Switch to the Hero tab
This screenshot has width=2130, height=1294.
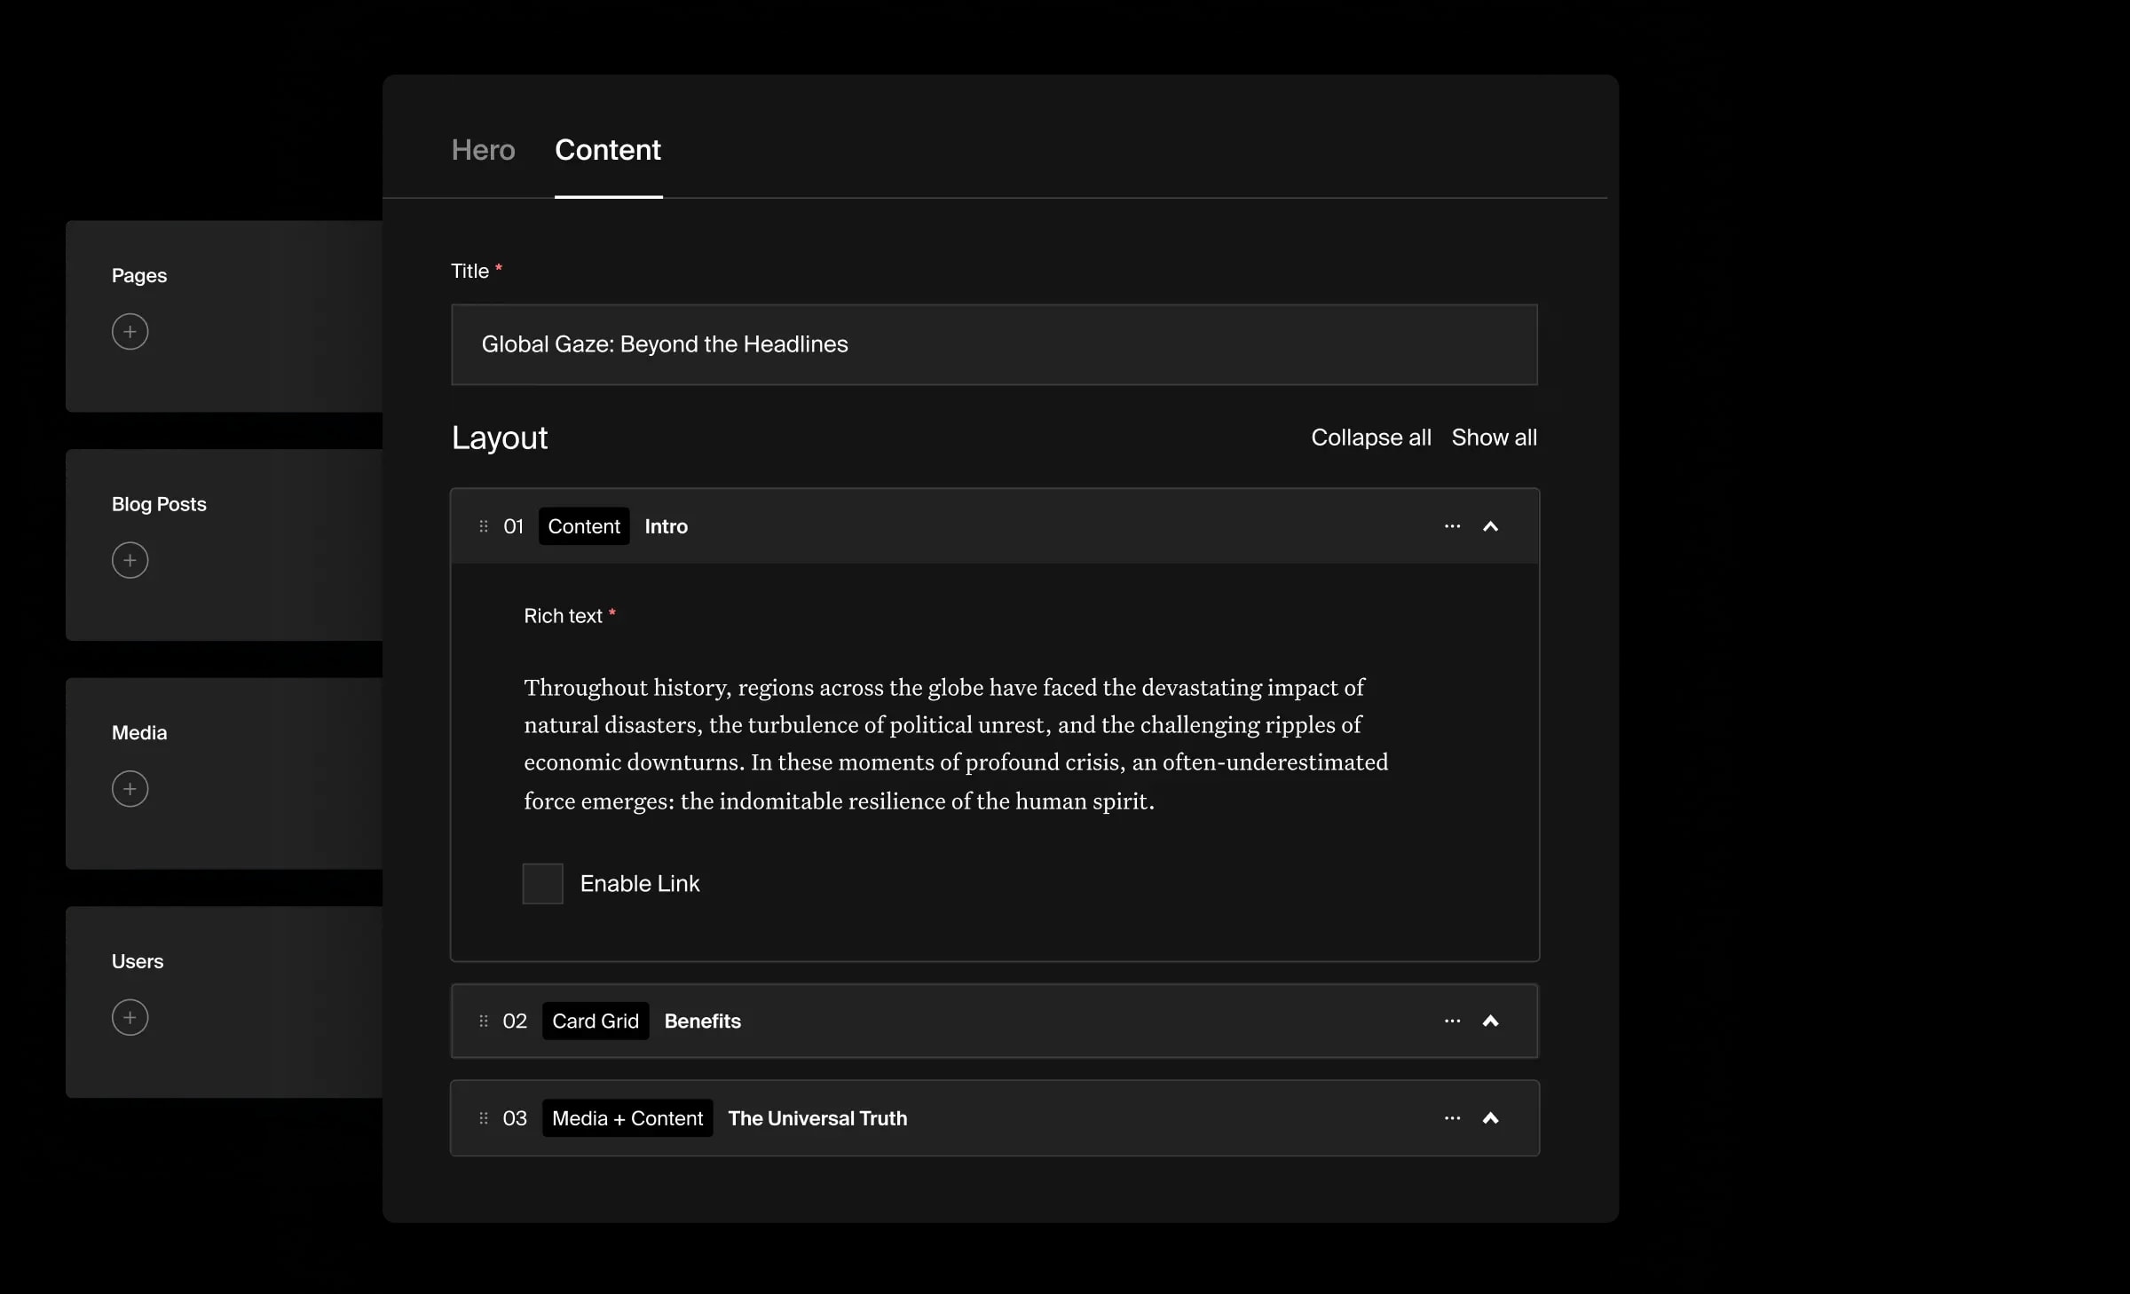coord(482,149)
